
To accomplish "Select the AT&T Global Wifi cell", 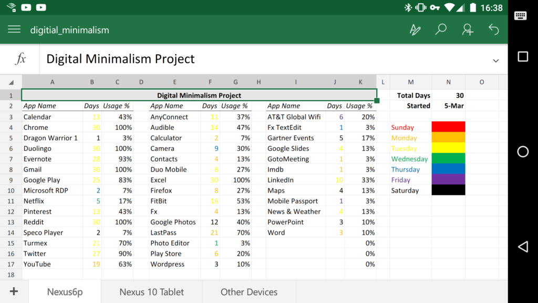I will tap(295, 117).
